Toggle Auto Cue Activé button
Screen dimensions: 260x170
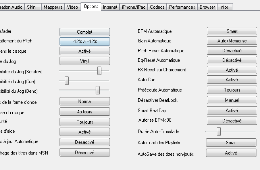tap(232, 80)
